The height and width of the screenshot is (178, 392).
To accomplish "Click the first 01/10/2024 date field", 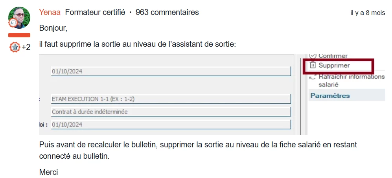I will pyautogui.click(x=171, y=71).
